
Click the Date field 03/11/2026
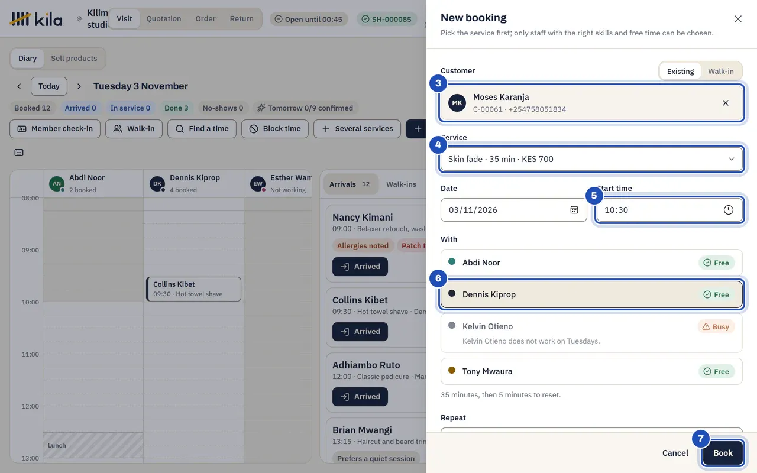point(513,210)
